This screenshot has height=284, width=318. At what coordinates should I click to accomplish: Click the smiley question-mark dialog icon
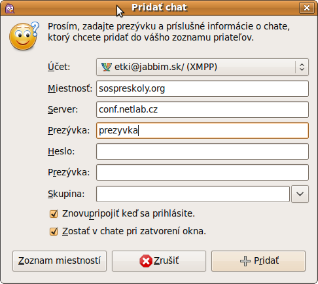pyautogui.click(x=24, y=36)
